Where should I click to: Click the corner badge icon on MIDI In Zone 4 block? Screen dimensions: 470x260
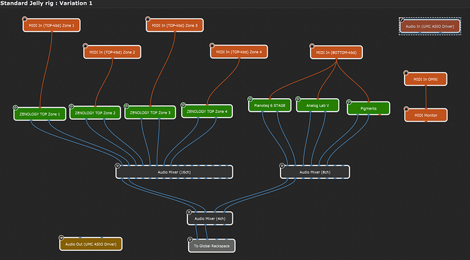click(x=213, y=46)
